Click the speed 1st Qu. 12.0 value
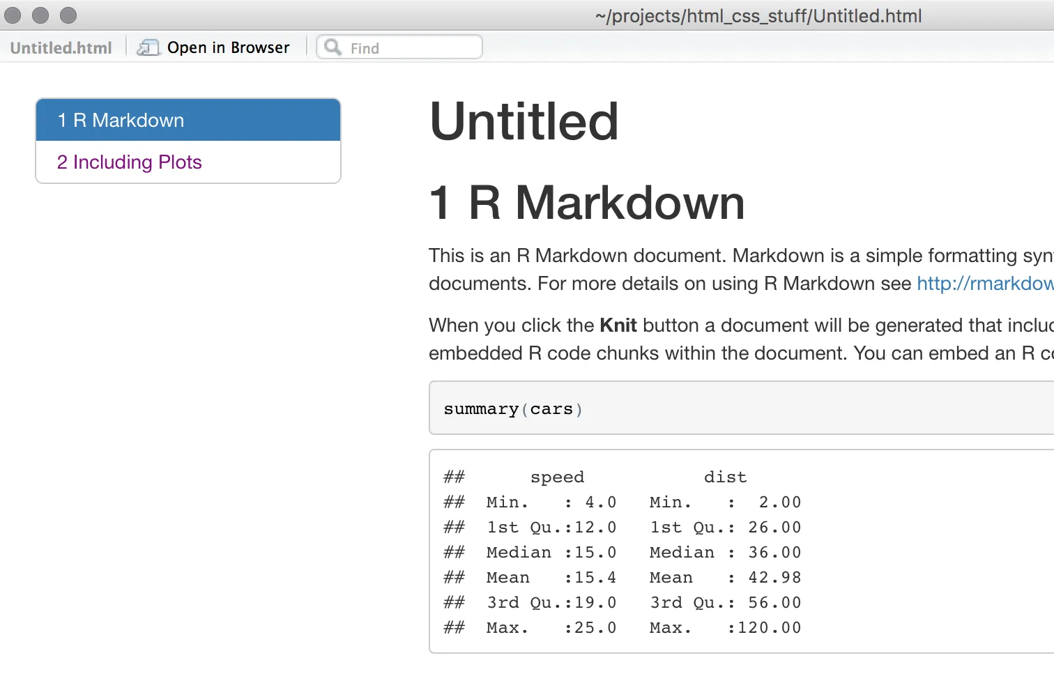This screenshot has width=1054, height=690. point(595,528)
